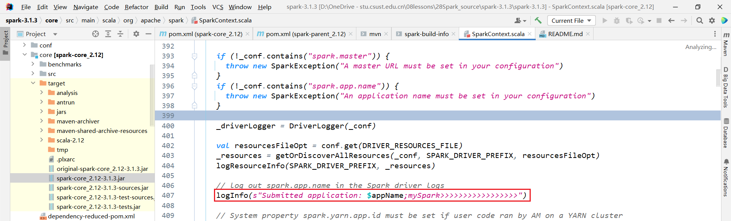The width and height of the screenshot is (731, 221).
Task: Collapse the core [spark-core_2.12] module
Action: pos(24,55)
